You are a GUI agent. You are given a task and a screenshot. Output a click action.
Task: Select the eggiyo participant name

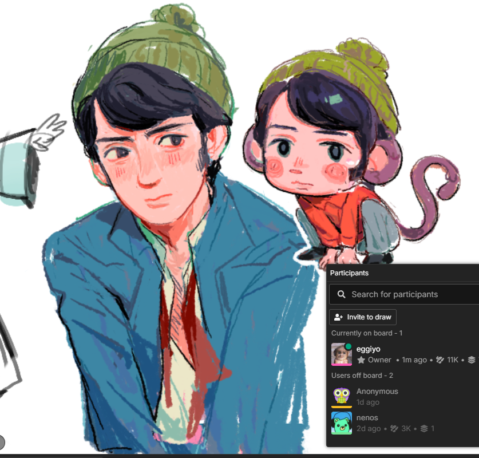368,349
